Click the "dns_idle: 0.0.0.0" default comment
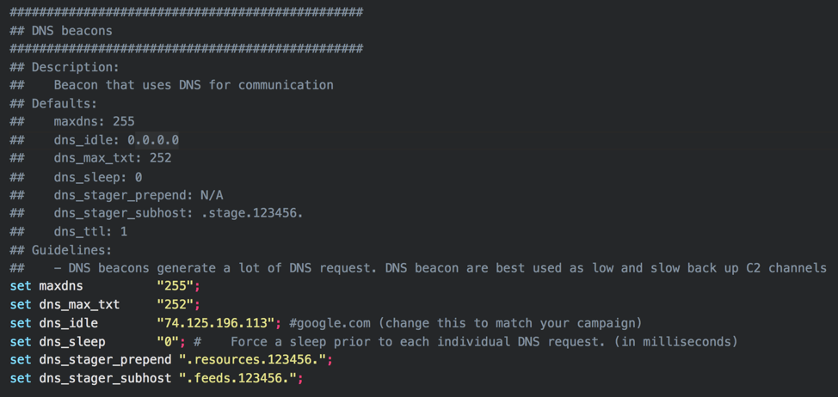Screen dimensions: 838x397 [116, 139]
